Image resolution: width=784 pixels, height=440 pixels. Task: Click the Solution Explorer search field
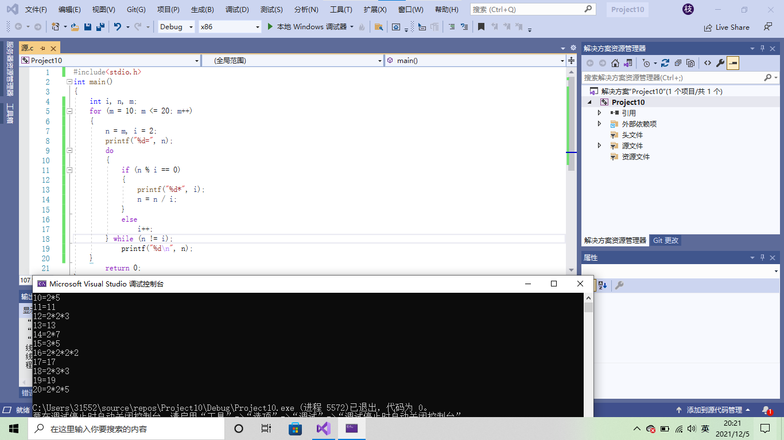(681, 77)
